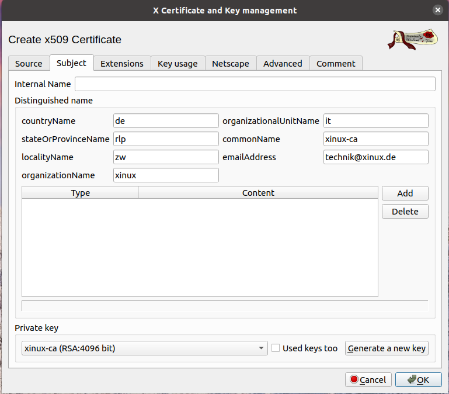Click Generate a new key
This screenshot has height=394, width=449.
tap(387, 348)
